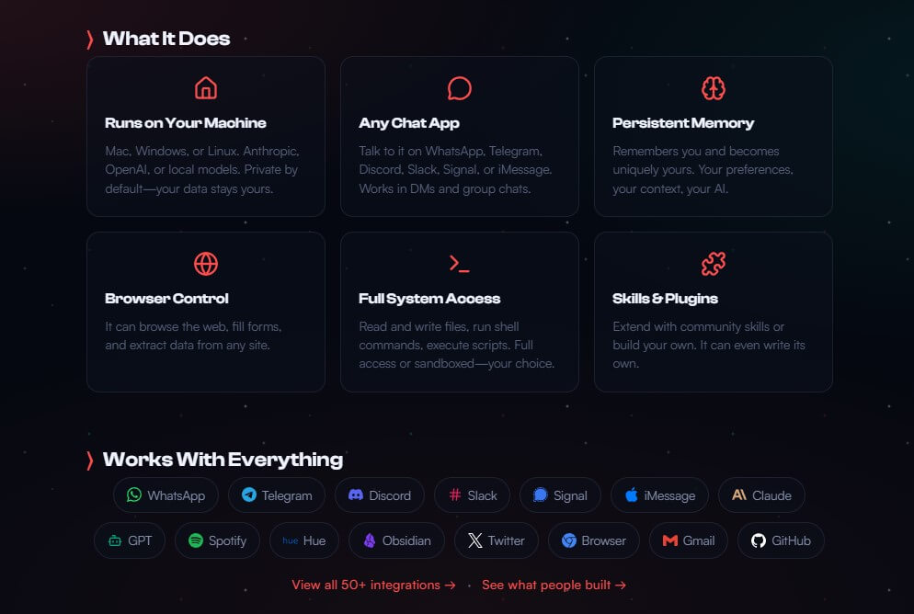
Task: Select the Claude integration chip
Action: coord(762,495)
